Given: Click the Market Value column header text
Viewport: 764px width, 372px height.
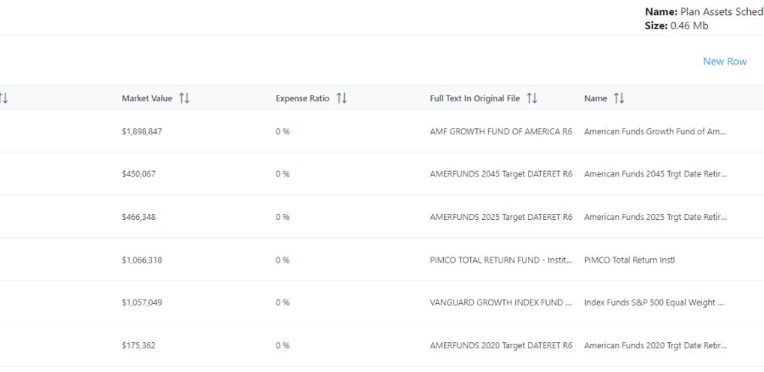Looking at the screenshot, I should tap(147, 99).
